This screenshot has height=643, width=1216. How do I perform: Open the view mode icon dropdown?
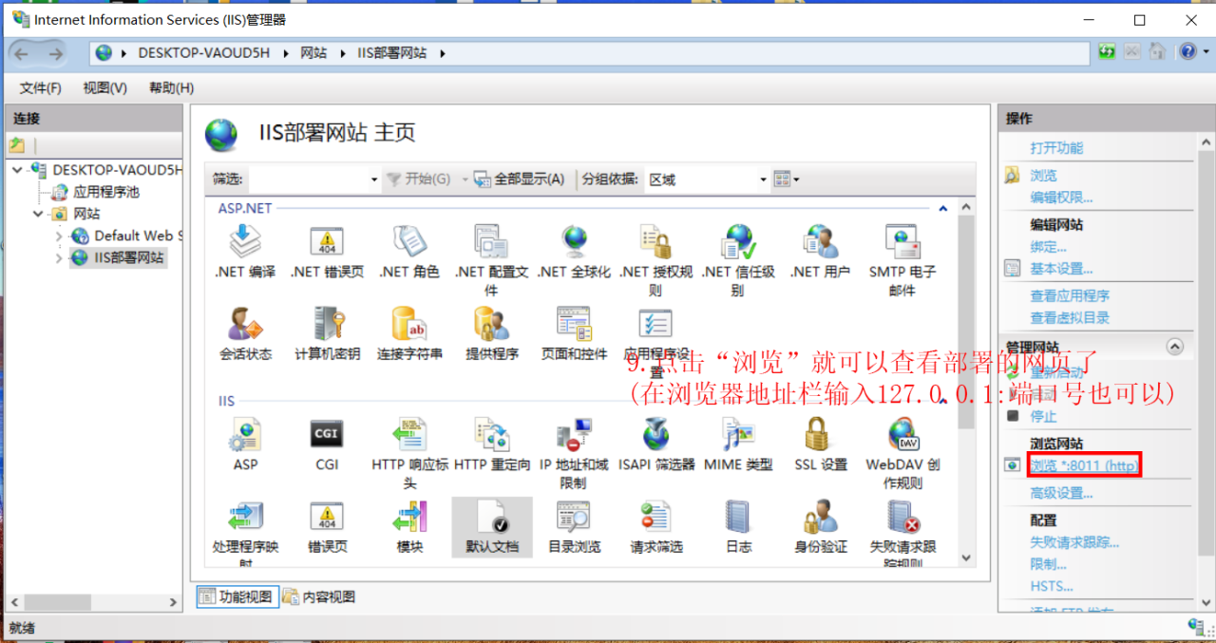786,179
